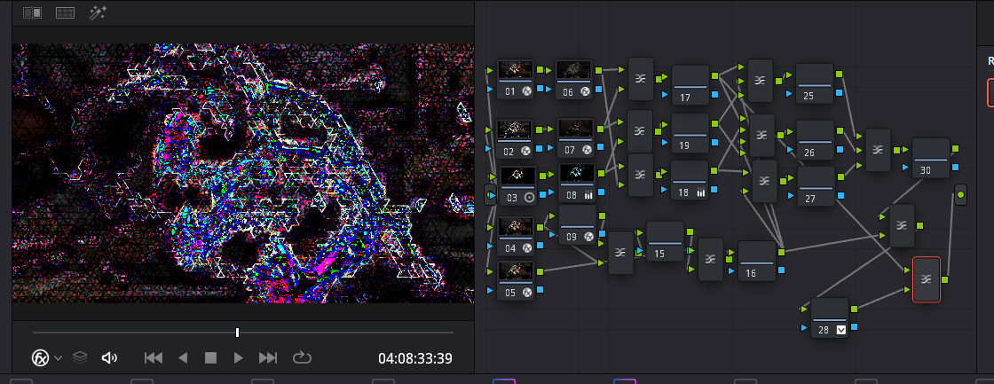994x384 pixels.
Task: Jump to the first frame
Action: (x=154, y=357)
